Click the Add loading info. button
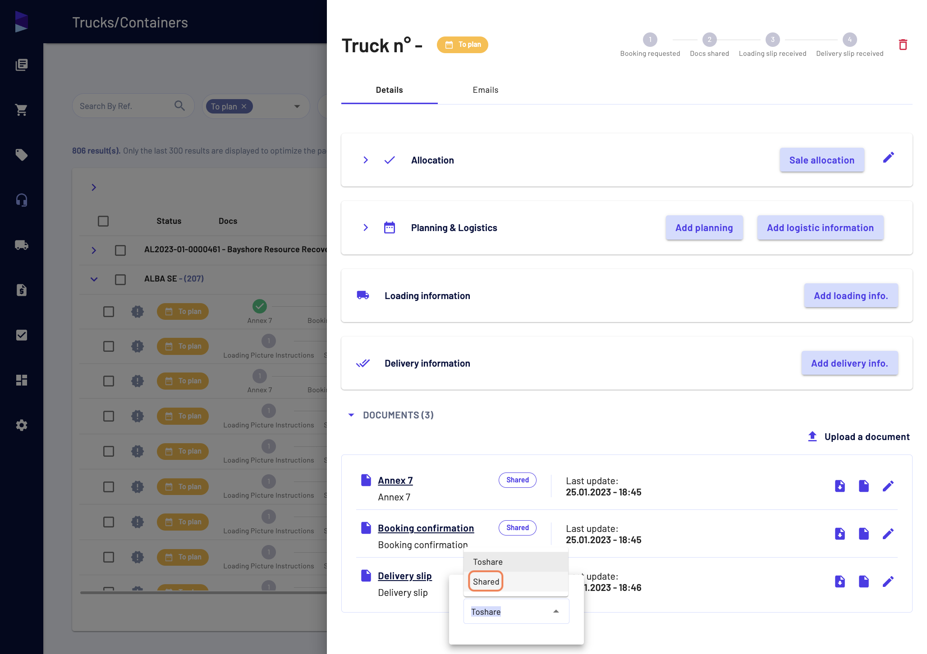927x654 pixels. 850,295
